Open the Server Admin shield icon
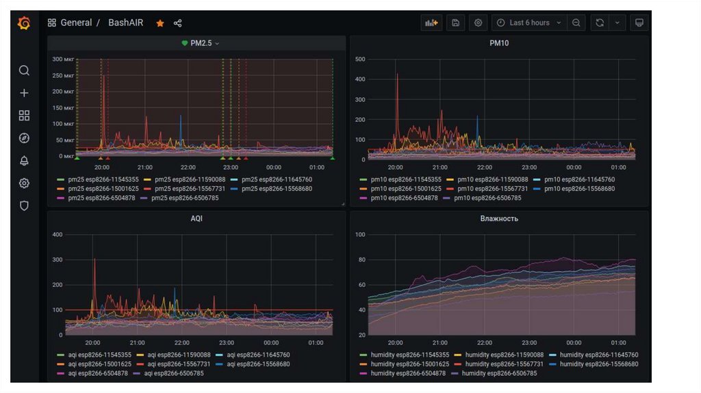 [x=24, y=206]
